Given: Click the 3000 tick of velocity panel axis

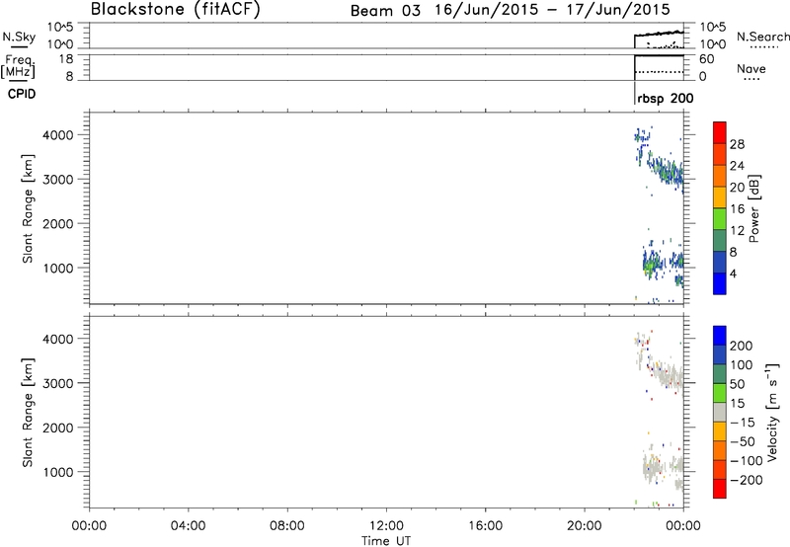Looking at the screenshot, I should [x=58, y=383].
